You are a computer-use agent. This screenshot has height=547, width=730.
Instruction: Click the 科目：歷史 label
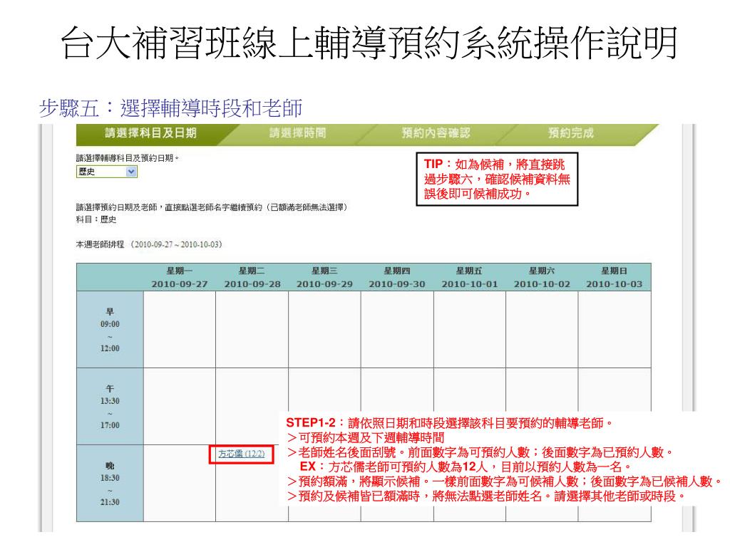(96, 219)
